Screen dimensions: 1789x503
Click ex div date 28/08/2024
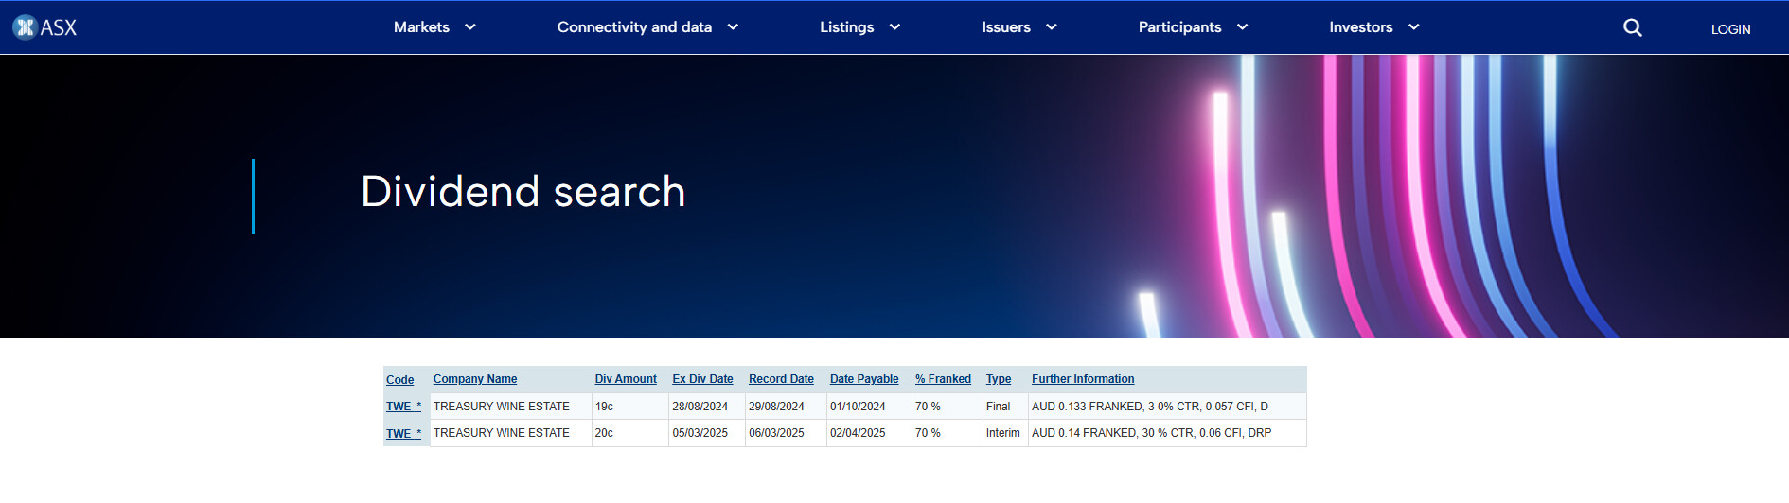[x=700, y=407]
